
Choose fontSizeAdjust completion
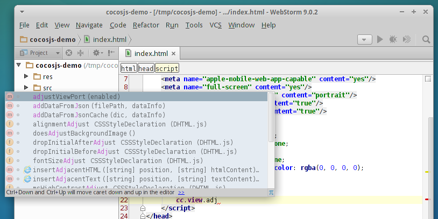(136, 161)
